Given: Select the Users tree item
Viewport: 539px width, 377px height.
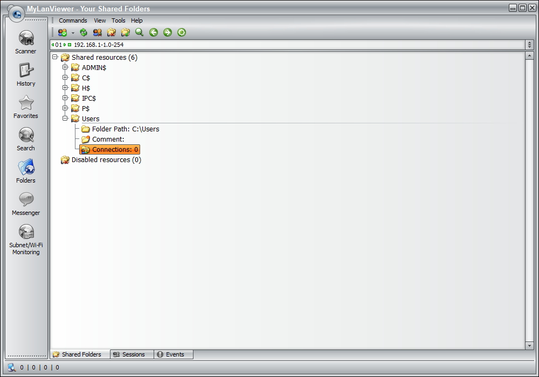Looking at the screenshot, I should 91,119.
